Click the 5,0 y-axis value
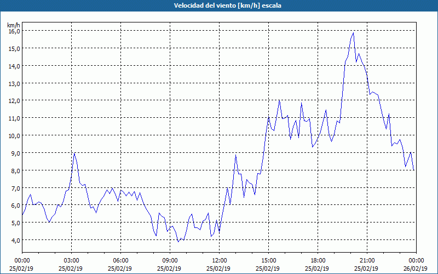The height and width of the screenshot is (274, 438). [x=16, y=223]
